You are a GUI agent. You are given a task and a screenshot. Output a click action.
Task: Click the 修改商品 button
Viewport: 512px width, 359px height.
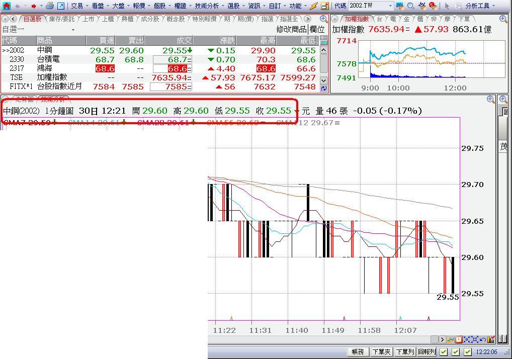point(291,29)
